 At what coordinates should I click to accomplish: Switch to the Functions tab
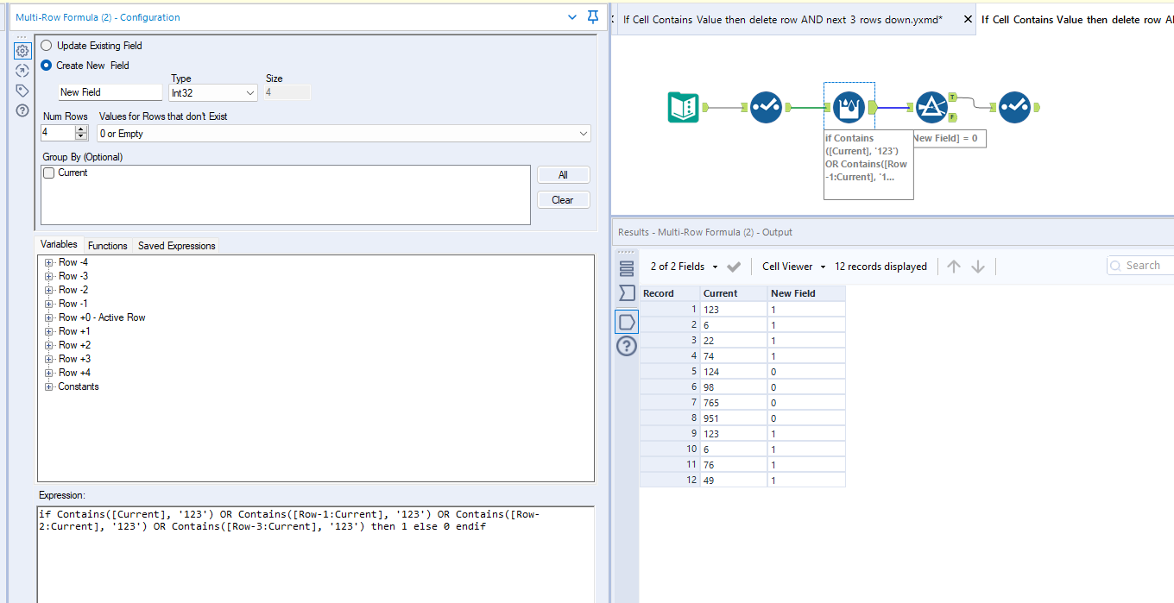[x=108, y=246]
